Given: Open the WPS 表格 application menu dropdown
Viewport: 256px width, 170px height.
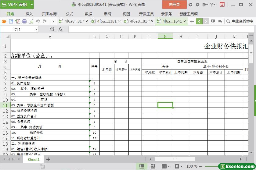Looking at the screenshot, I should click(32, 5).
